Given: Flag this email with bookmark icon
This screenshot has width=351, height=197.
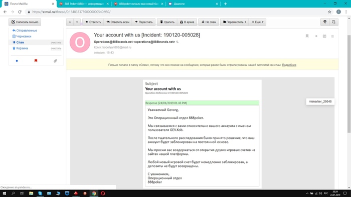Looking at the screenshot, I should tap(307, 36).
